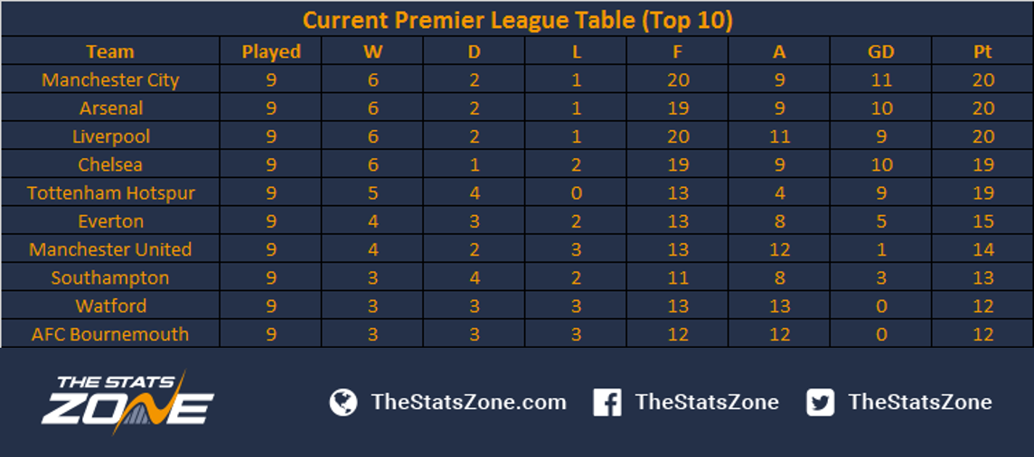Screen dimensions: 1034x457
Task: Click TheStatsZone text beside the Twitter icon
Action: 920,402
